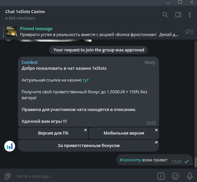The height and width of the screenshot is (182, 197).
Task: Click the arrow on Версия для ПК button
Action: tap(85, 130)
